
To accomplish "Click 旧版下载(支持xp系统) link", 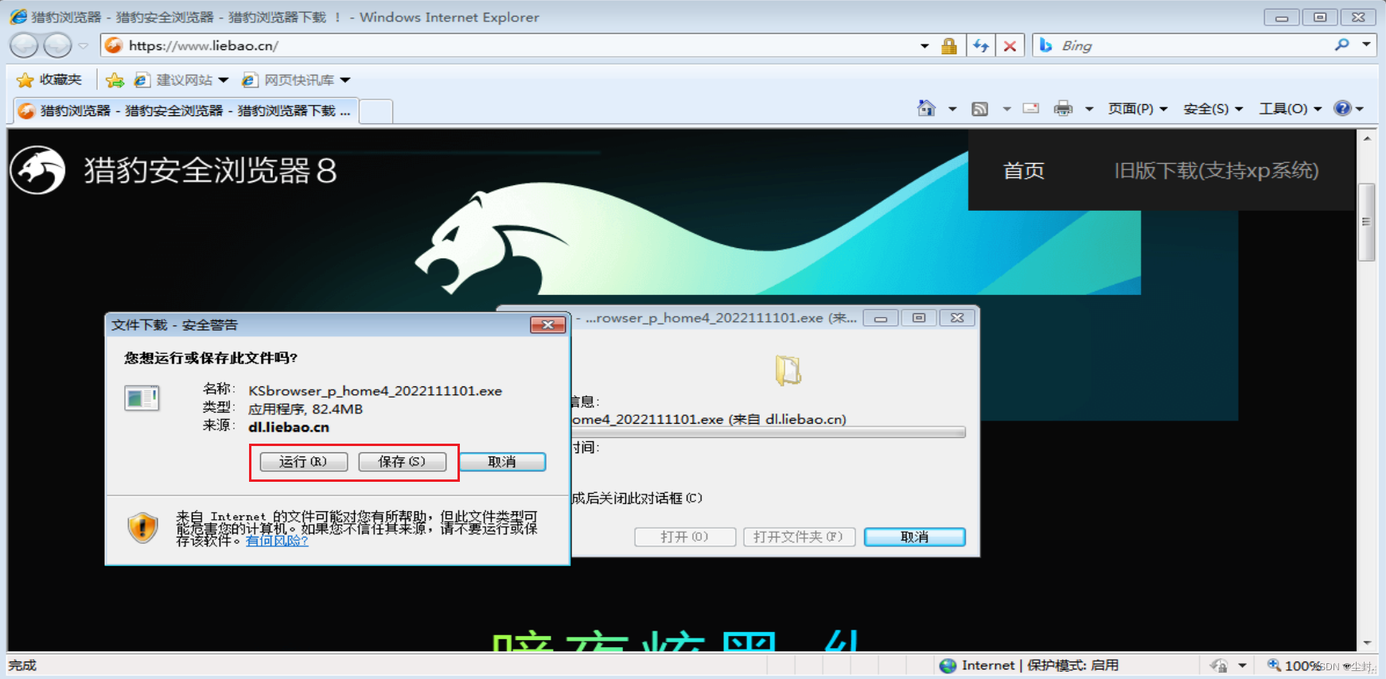I will (x=1216, y=171).
